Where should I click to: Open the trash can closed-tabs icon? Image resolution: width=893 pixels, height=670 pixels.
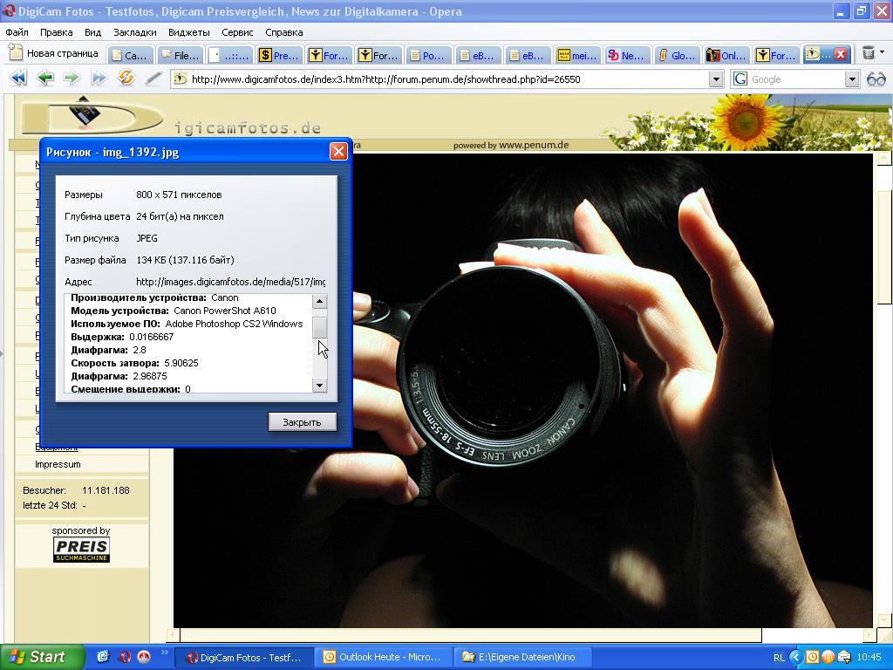[x=869, y=53]
